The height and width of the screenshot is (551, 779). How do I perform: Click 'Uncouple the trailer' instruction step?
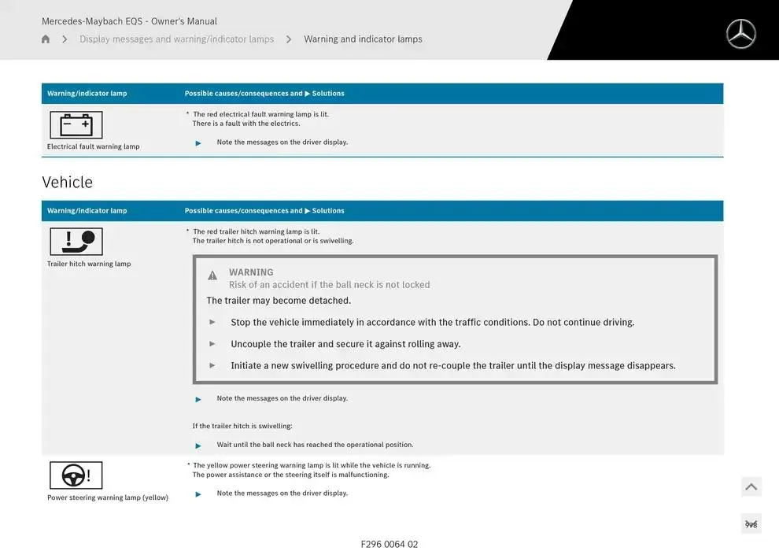[x=345, y=344]
